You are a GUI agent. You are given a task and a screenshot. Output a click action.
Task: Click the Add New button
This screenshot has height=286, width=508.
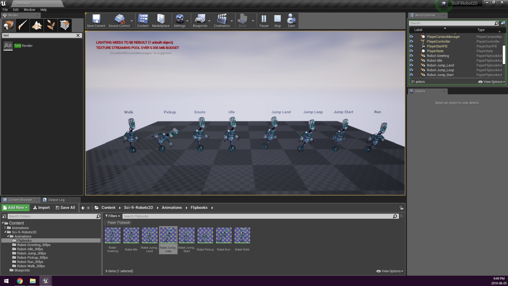pyautogui.click(x=16, y=208)
